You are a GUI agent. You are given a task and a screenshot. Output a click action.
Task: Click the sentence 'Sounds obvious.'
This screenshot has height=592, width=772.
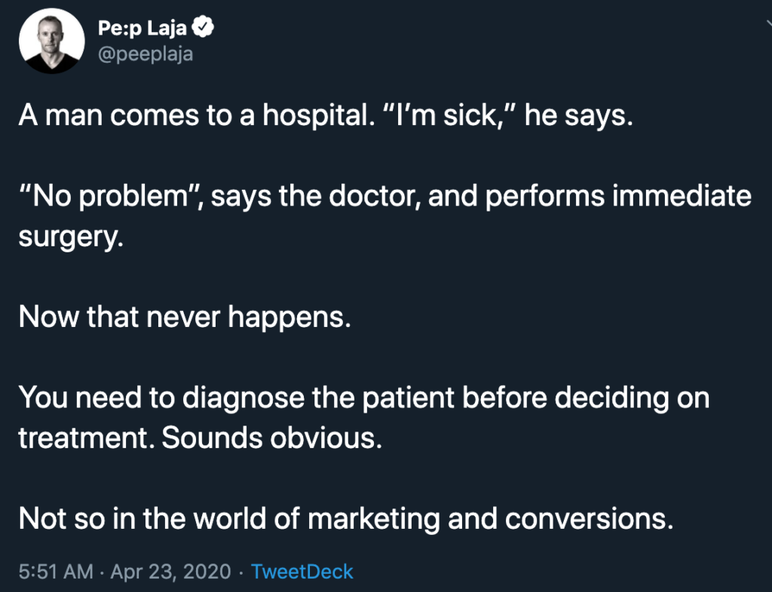pos(271,438)
